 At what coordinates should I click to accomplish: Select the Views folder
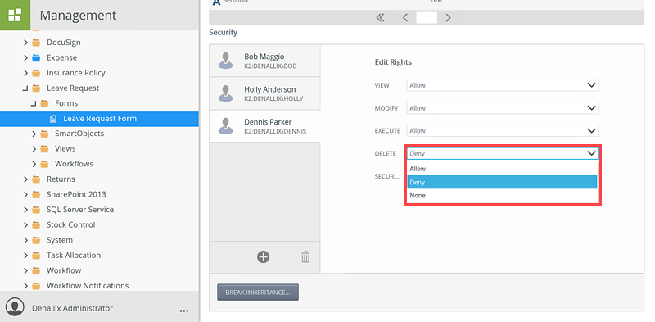coord(65,149)
